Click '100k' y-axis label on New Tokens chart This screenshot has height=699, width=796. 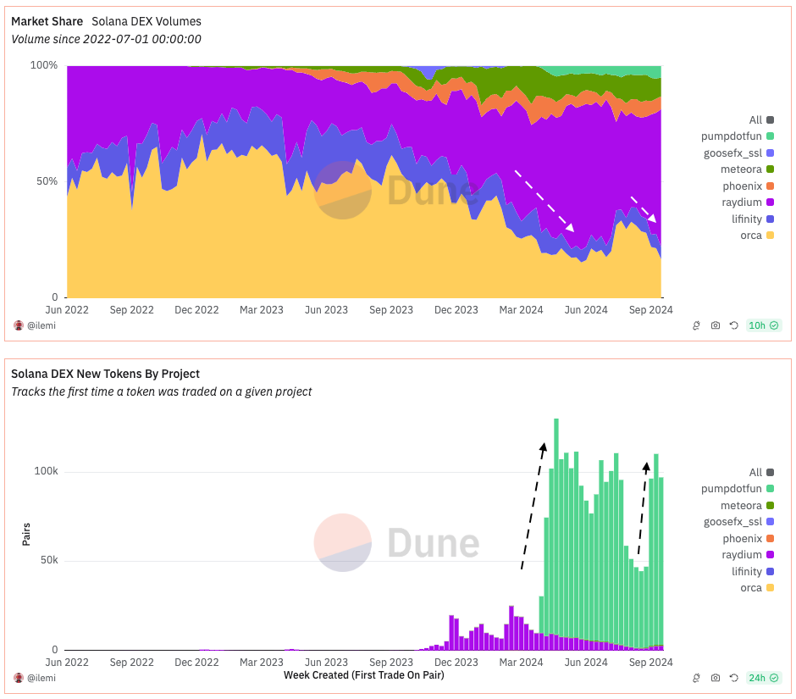click(x=47, y=471)
